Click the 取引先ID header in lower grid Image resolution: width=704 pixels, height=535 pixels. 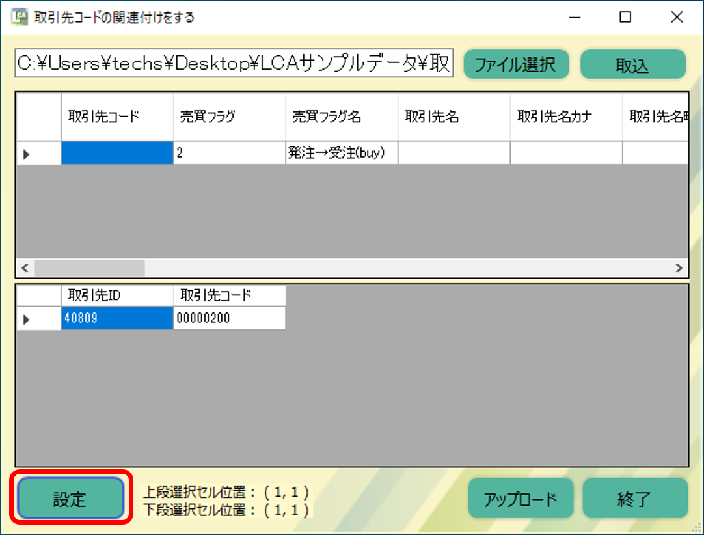(x=117, y=295)
